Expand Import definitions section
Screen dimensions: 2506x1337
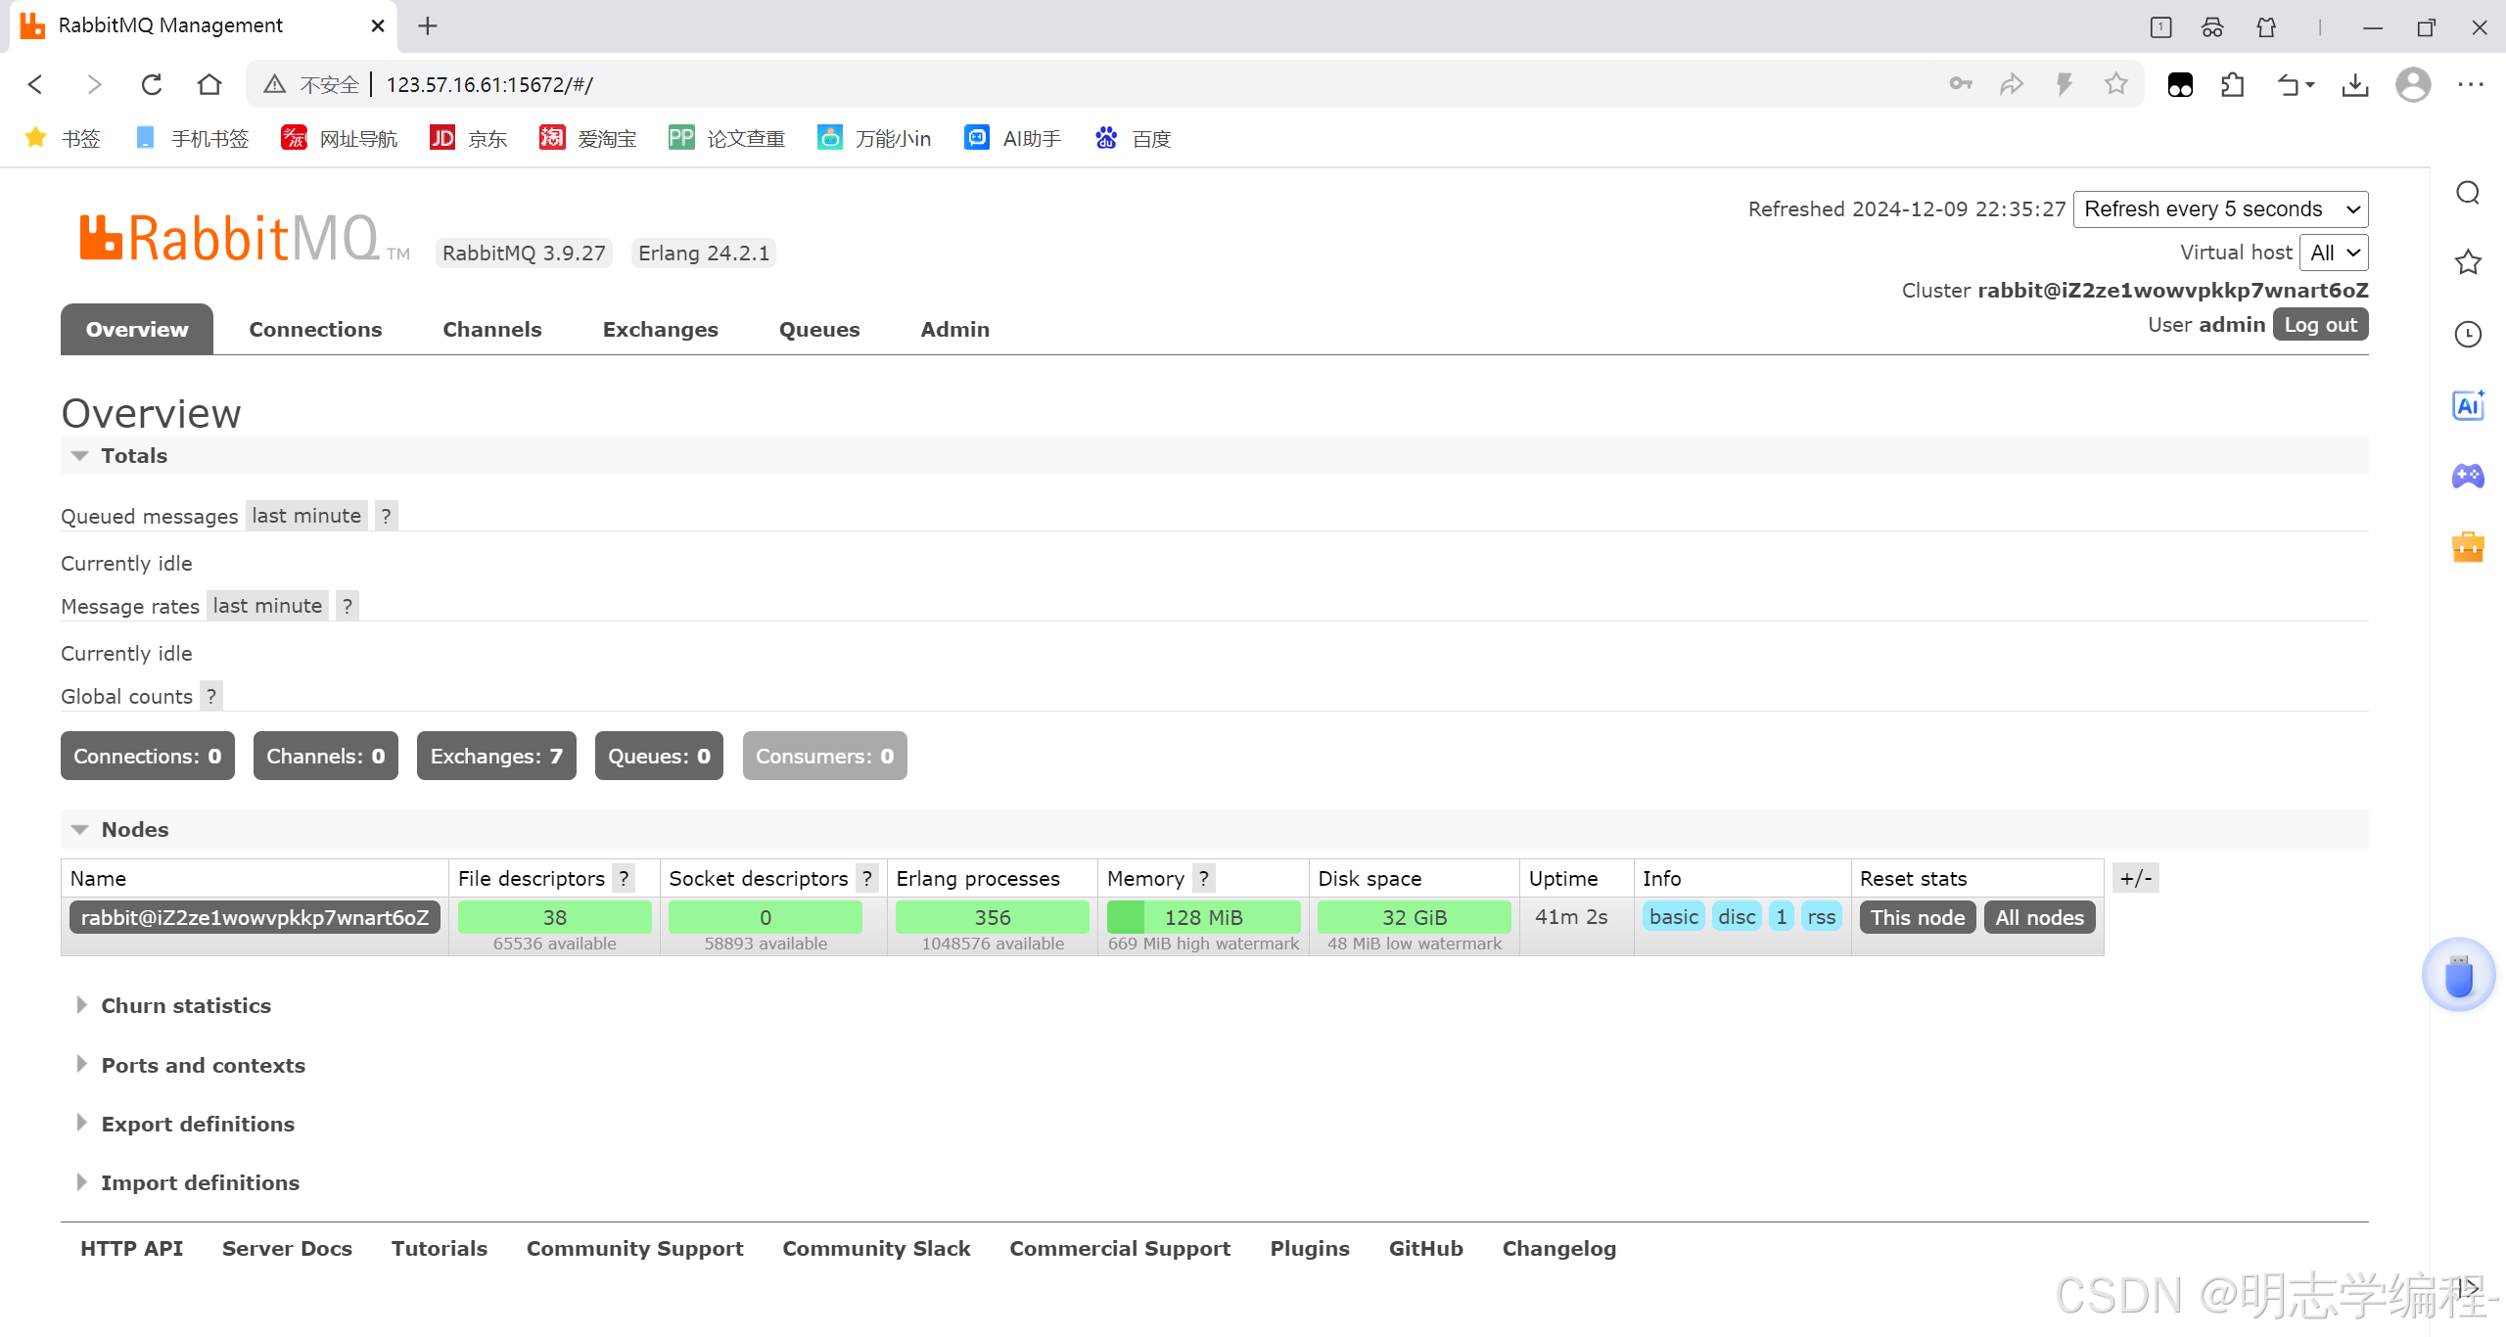(200, 1182)
